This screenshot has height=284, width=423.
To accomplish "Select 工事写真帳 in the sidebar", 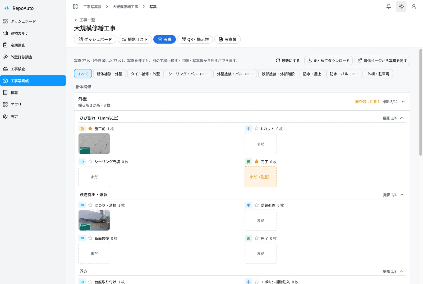I will pos(33,81).
